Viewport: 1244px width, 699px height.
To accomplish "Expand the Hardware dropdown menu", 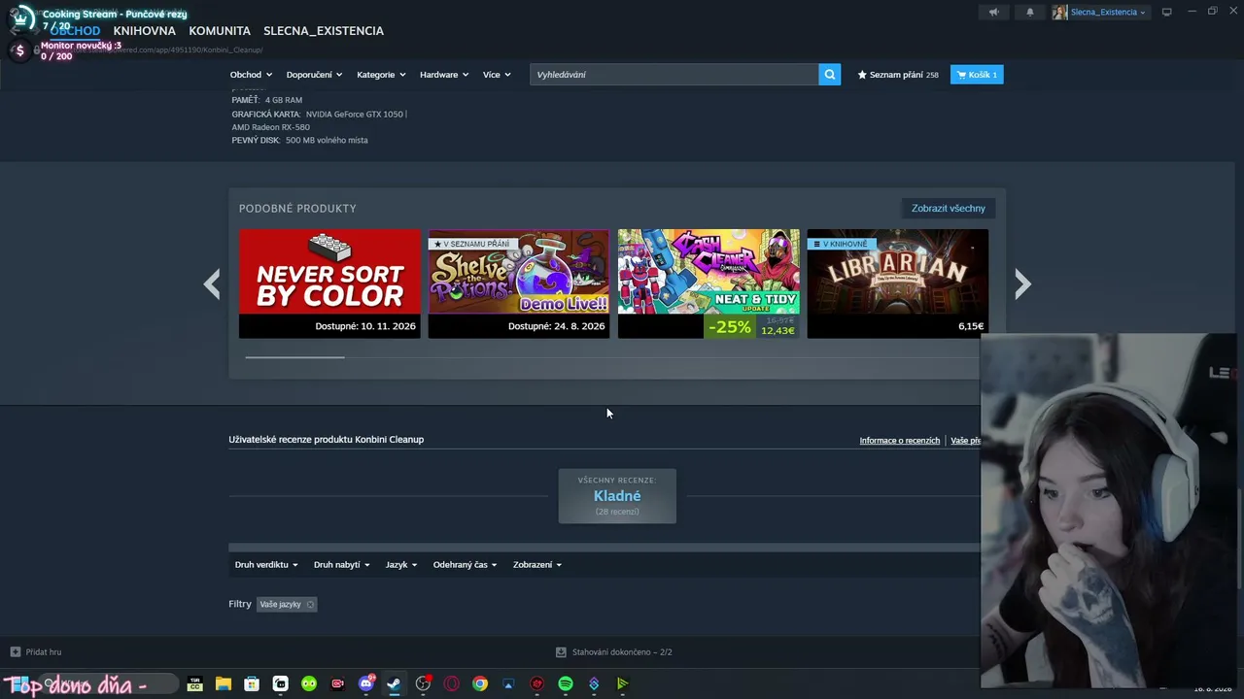I will pos(444,75).
